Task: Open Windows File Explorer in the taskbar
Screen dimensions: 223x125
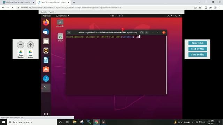Action: point(75,122)
